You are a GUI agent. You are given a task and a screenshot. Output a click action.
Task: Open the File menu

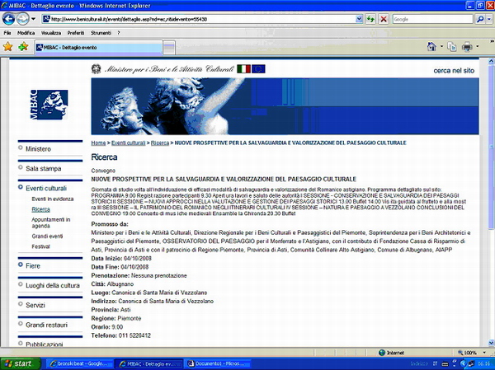(x=7, y=33)
